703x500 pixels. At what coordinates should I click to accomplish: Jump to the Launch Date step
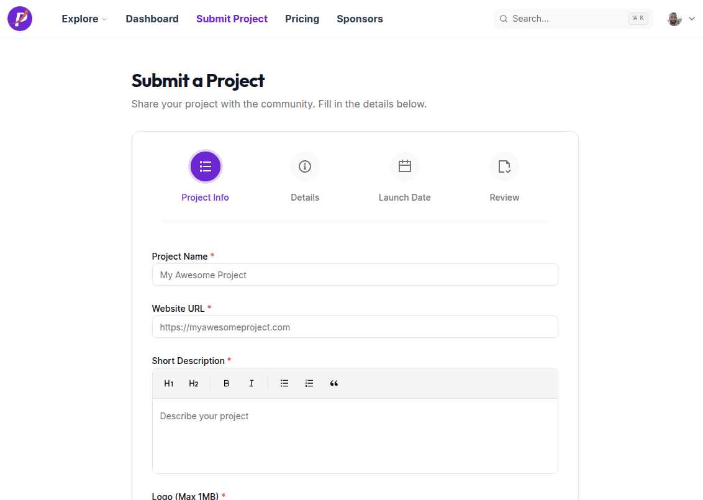coord(404,166)
